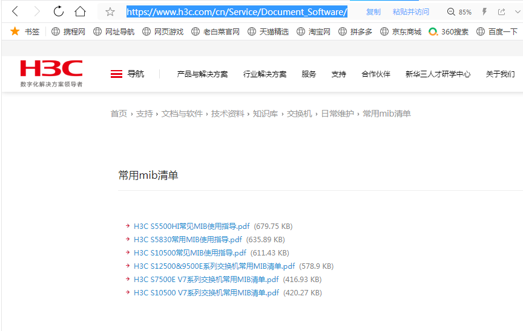This screenshot has width=523, height=331.
Task: Bookmark this page with the star icon
Action: (x=110, y=12)
